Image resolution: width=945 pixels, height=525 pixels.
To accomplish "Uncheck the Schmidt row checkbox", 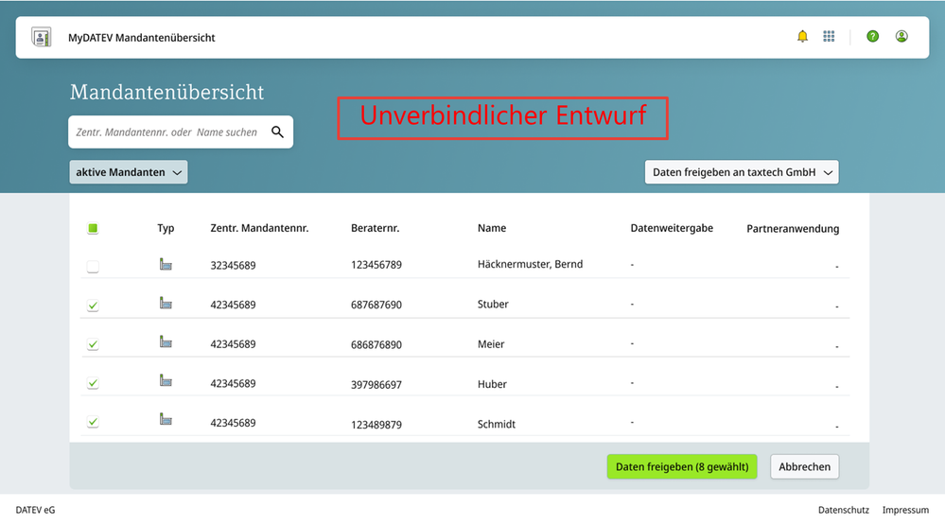I will pyautogui.click(x=93, y=422).
